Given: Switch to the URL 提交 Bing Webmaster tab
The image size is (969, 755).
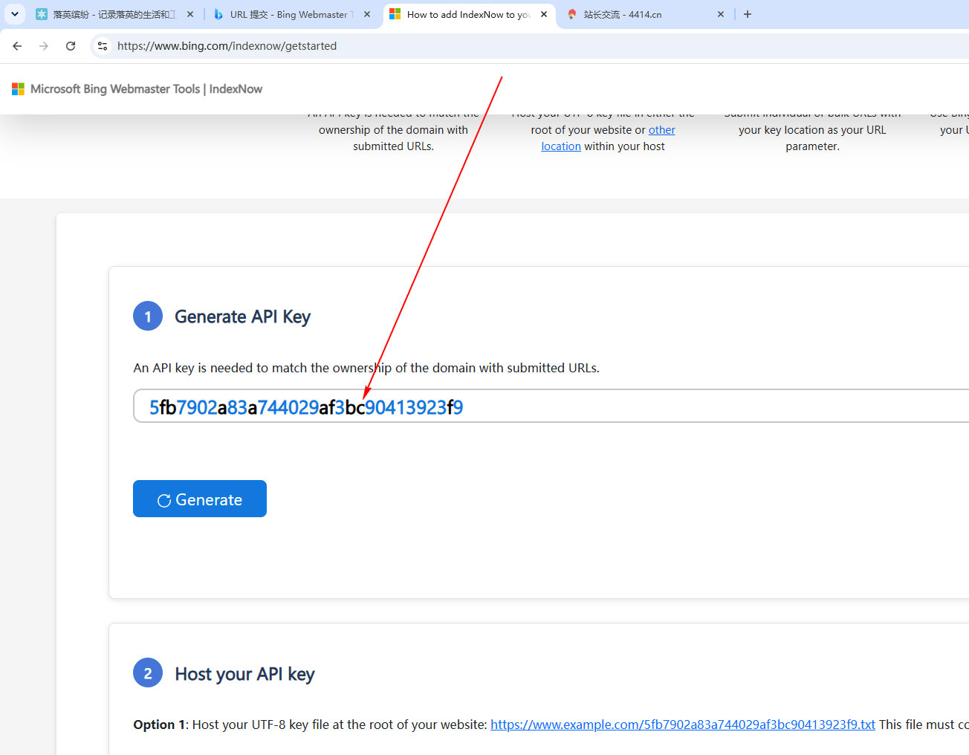Looking at the screenshot, I should pos(291,14).
